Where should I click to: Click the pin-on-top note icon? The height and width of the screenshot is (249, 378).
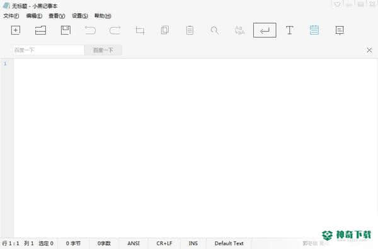[340, 30]
